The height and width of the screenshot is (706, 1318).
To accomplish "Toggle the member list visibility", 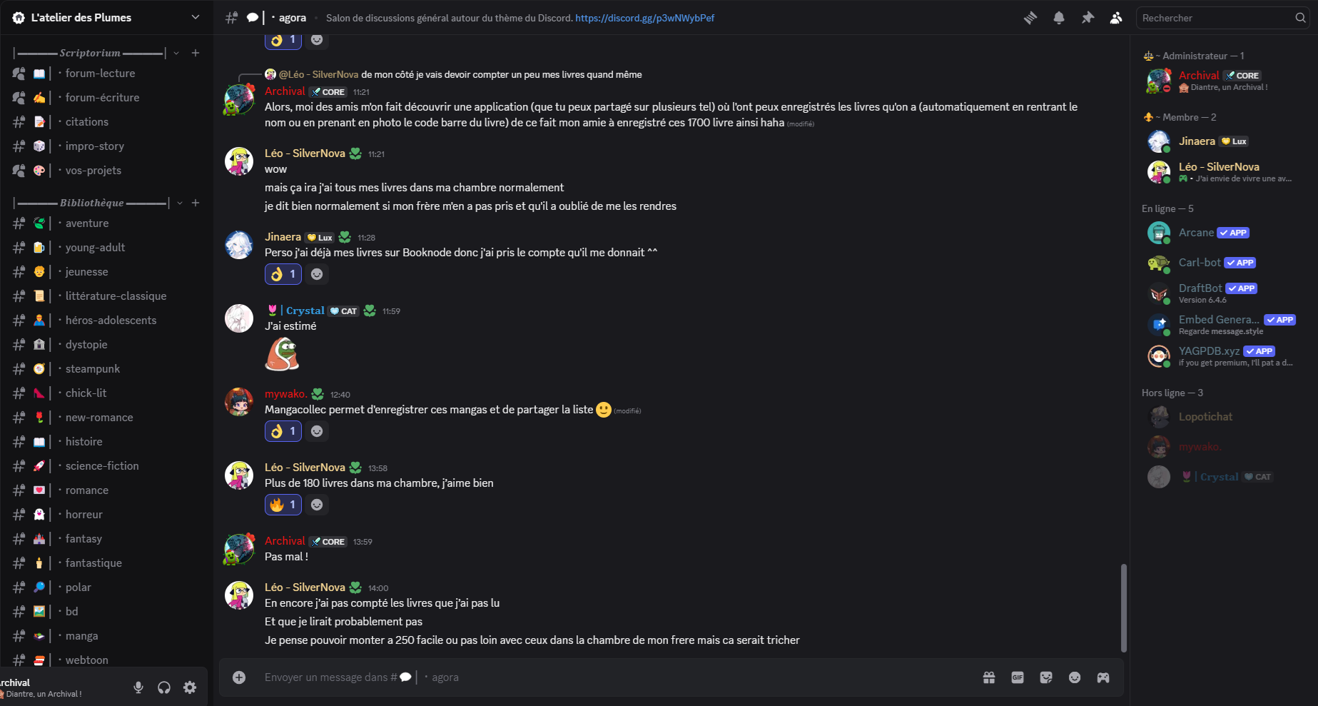I will pos(1116,18).
